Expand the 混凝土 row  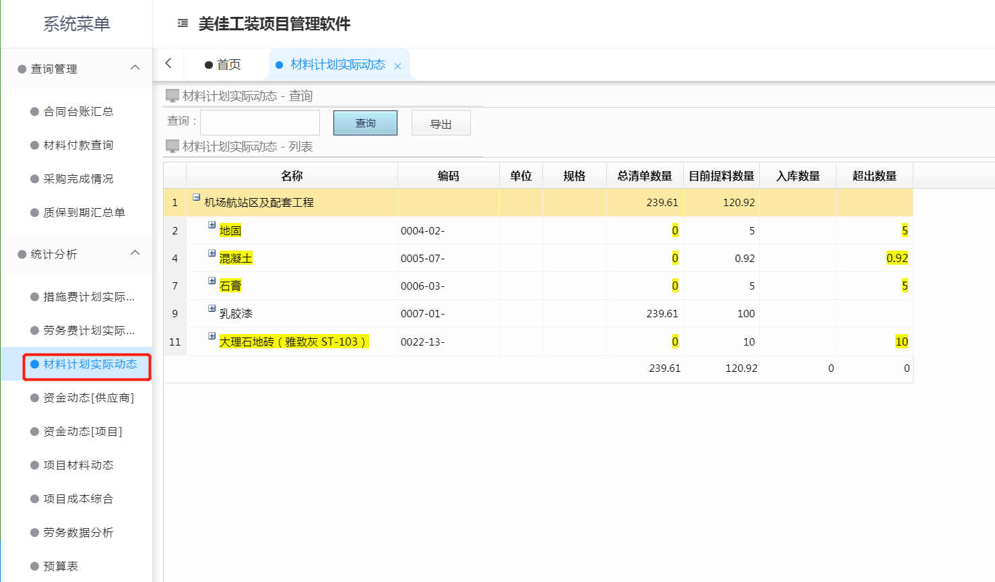(x=212, y=253)
